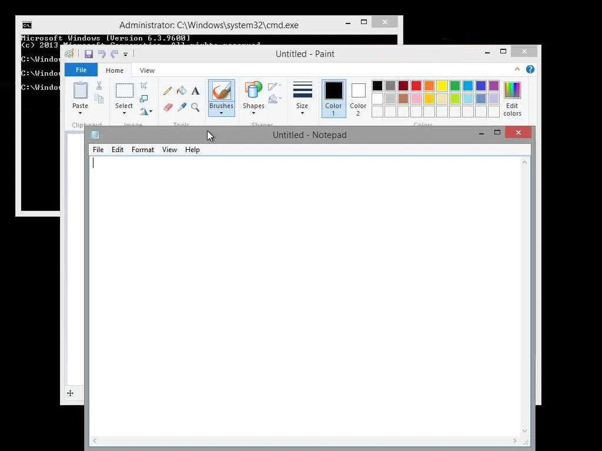Expand the Shapes dropdown arrow
Image resolution: width=602 pixels, height=451 pixels.
pos(253,113)
